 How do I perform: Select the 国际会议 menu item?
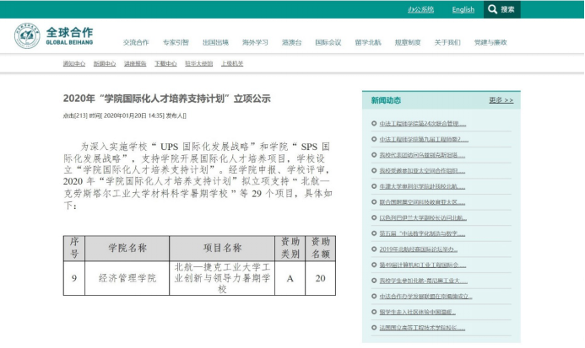328,42
